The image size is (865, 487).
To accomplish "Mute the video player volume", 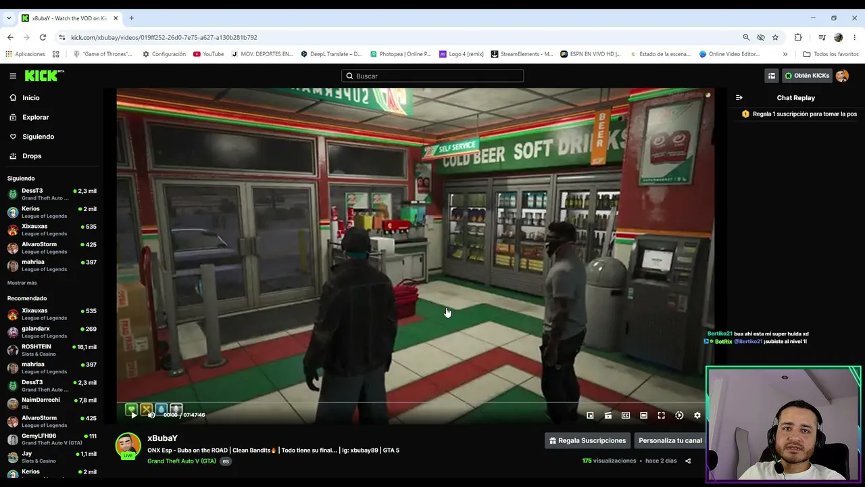I will coord(151,415).
